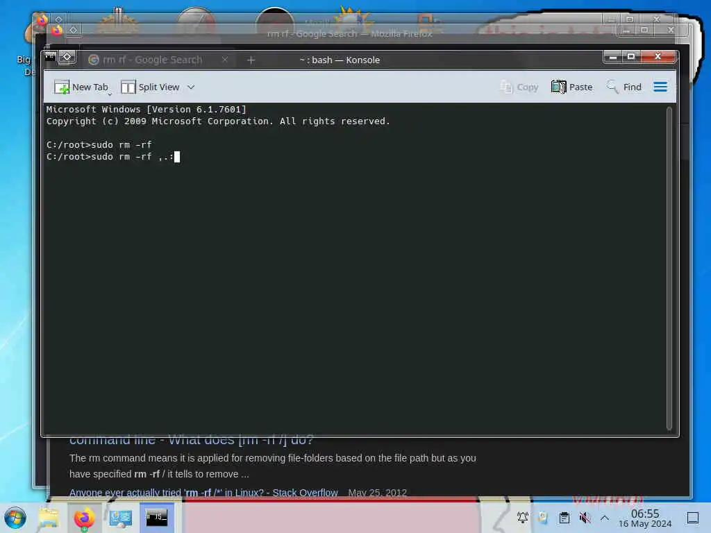Click the Copyright Microsoft Corporation line

pos(218,121)
